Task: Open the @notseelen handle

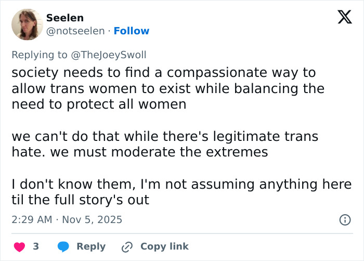Action: tap(75, 31)
